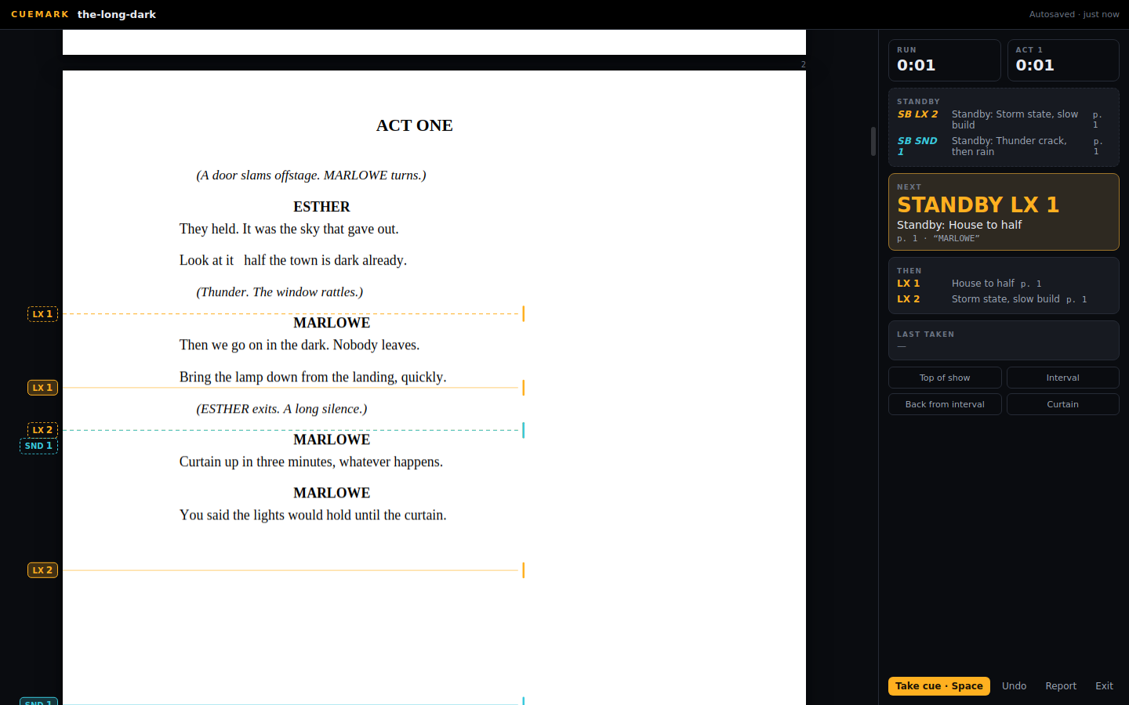The image size is (1129, 705).
Task: Click the line "Curtain up in three minutes"
Action: tap(311, 461)
